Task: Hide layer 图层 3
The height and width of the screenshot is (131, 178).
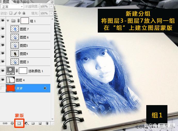Action: [x=3, y=61]
